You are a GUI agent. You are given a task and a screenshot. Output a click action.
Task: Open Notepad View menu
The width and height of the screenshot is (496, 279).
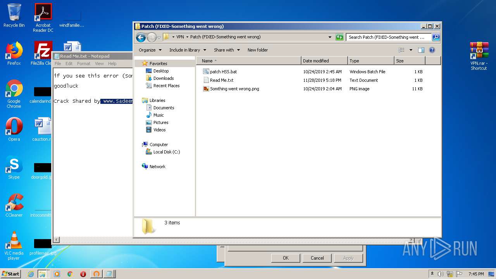click(x=100, y=64)
